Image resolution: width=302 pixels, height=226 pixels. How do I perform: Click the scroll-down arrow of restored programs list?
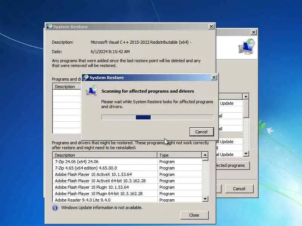point(205,199)
